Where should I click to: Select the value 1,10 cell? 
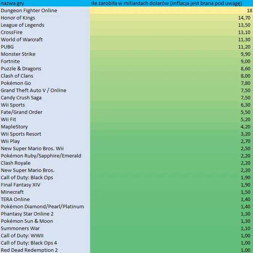(171, 229)
